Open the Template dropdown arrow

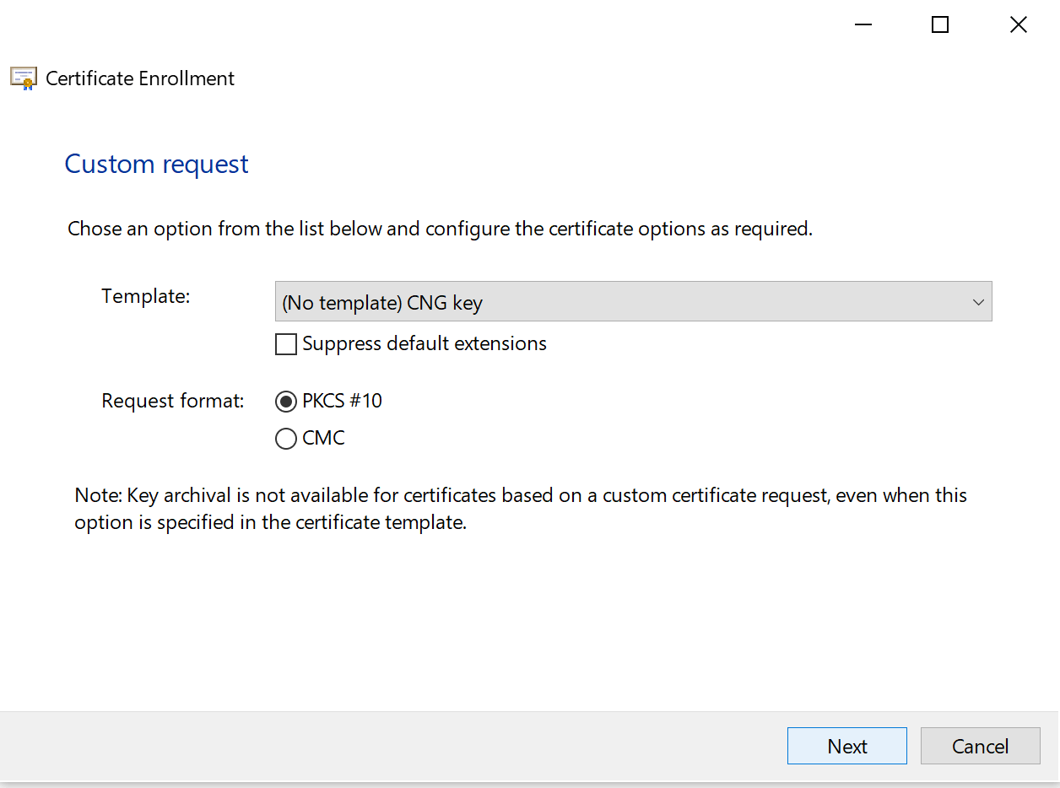click(977, 301)
